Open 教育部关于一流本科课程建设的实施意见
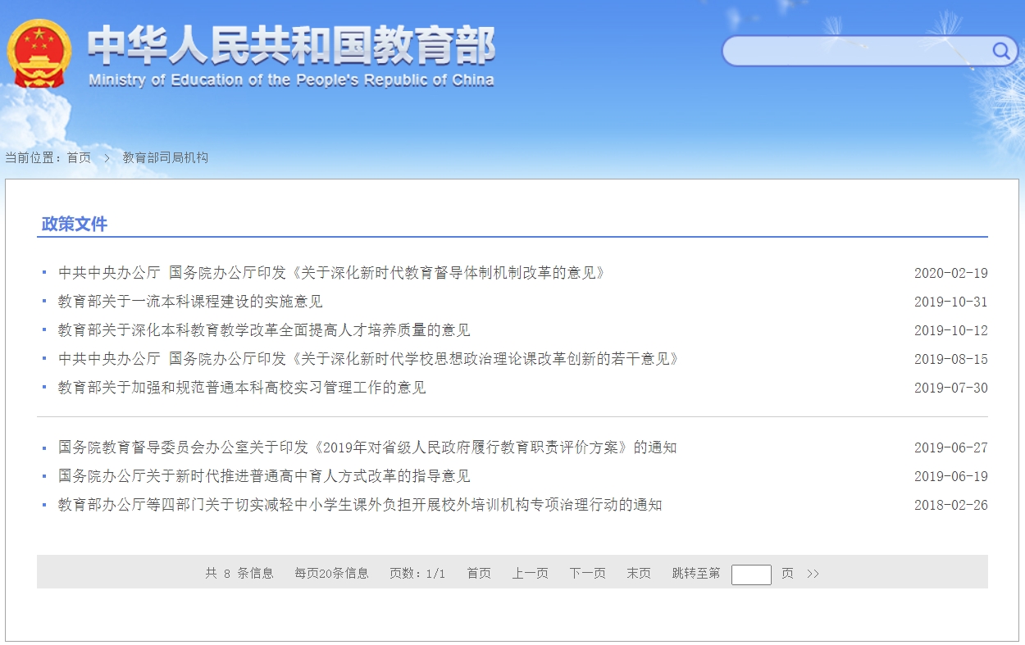 [190, 302]
